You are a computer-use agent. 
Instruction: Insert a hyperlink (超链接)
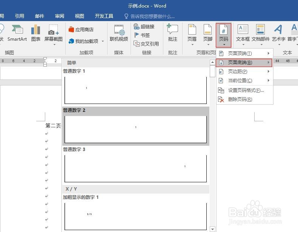pyautogui.click(x=144, y=27)
